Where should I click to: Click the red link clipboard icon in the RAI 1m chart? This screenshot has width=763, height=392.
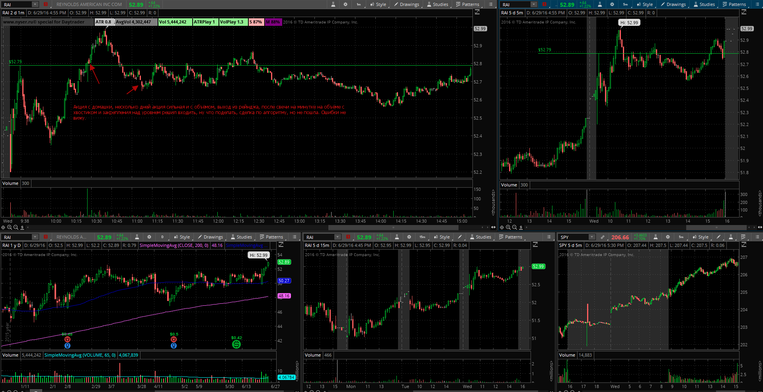coord(45,4)
